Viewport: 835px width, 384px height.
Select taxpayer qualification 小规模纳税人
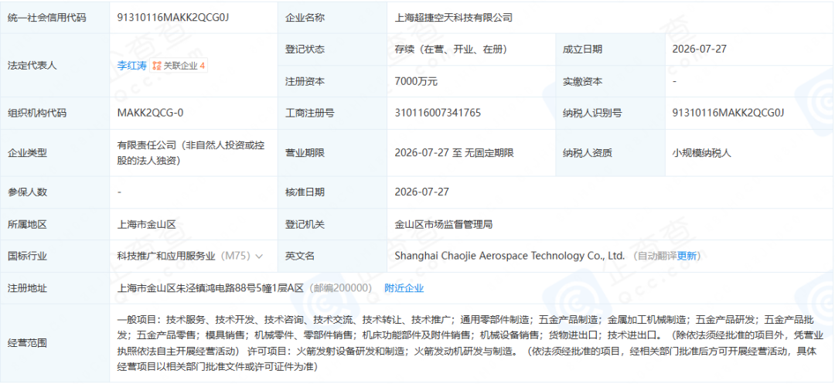coord(702,153)
